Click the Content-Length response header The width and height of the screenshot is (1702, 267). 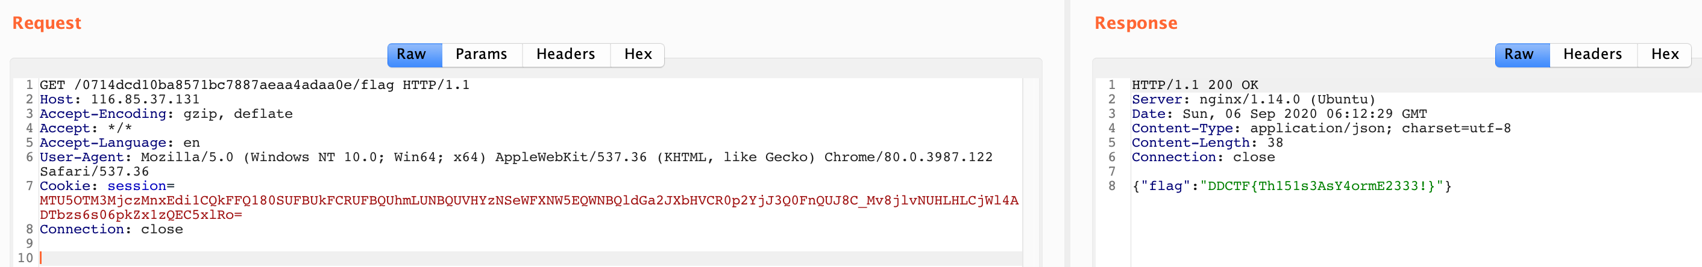pyautogui.click(x=1207, y=143)
